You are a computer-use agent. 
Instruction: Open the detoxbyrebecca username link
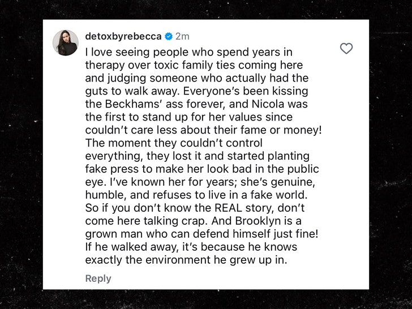[x=123, y=37]
